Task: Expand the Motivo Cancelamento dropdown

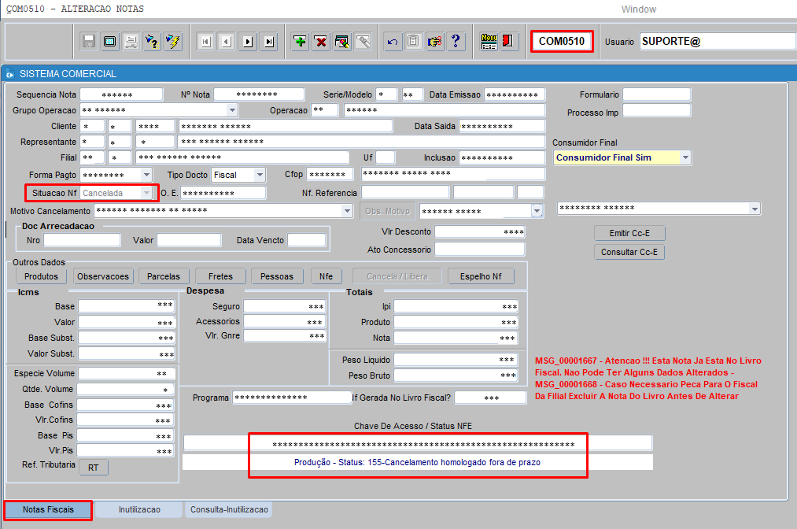Action: pyautogui.click(x=347, y=211)
